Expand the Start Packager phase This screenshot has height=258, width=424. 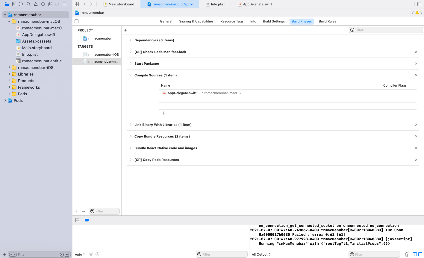click(131, 64)
